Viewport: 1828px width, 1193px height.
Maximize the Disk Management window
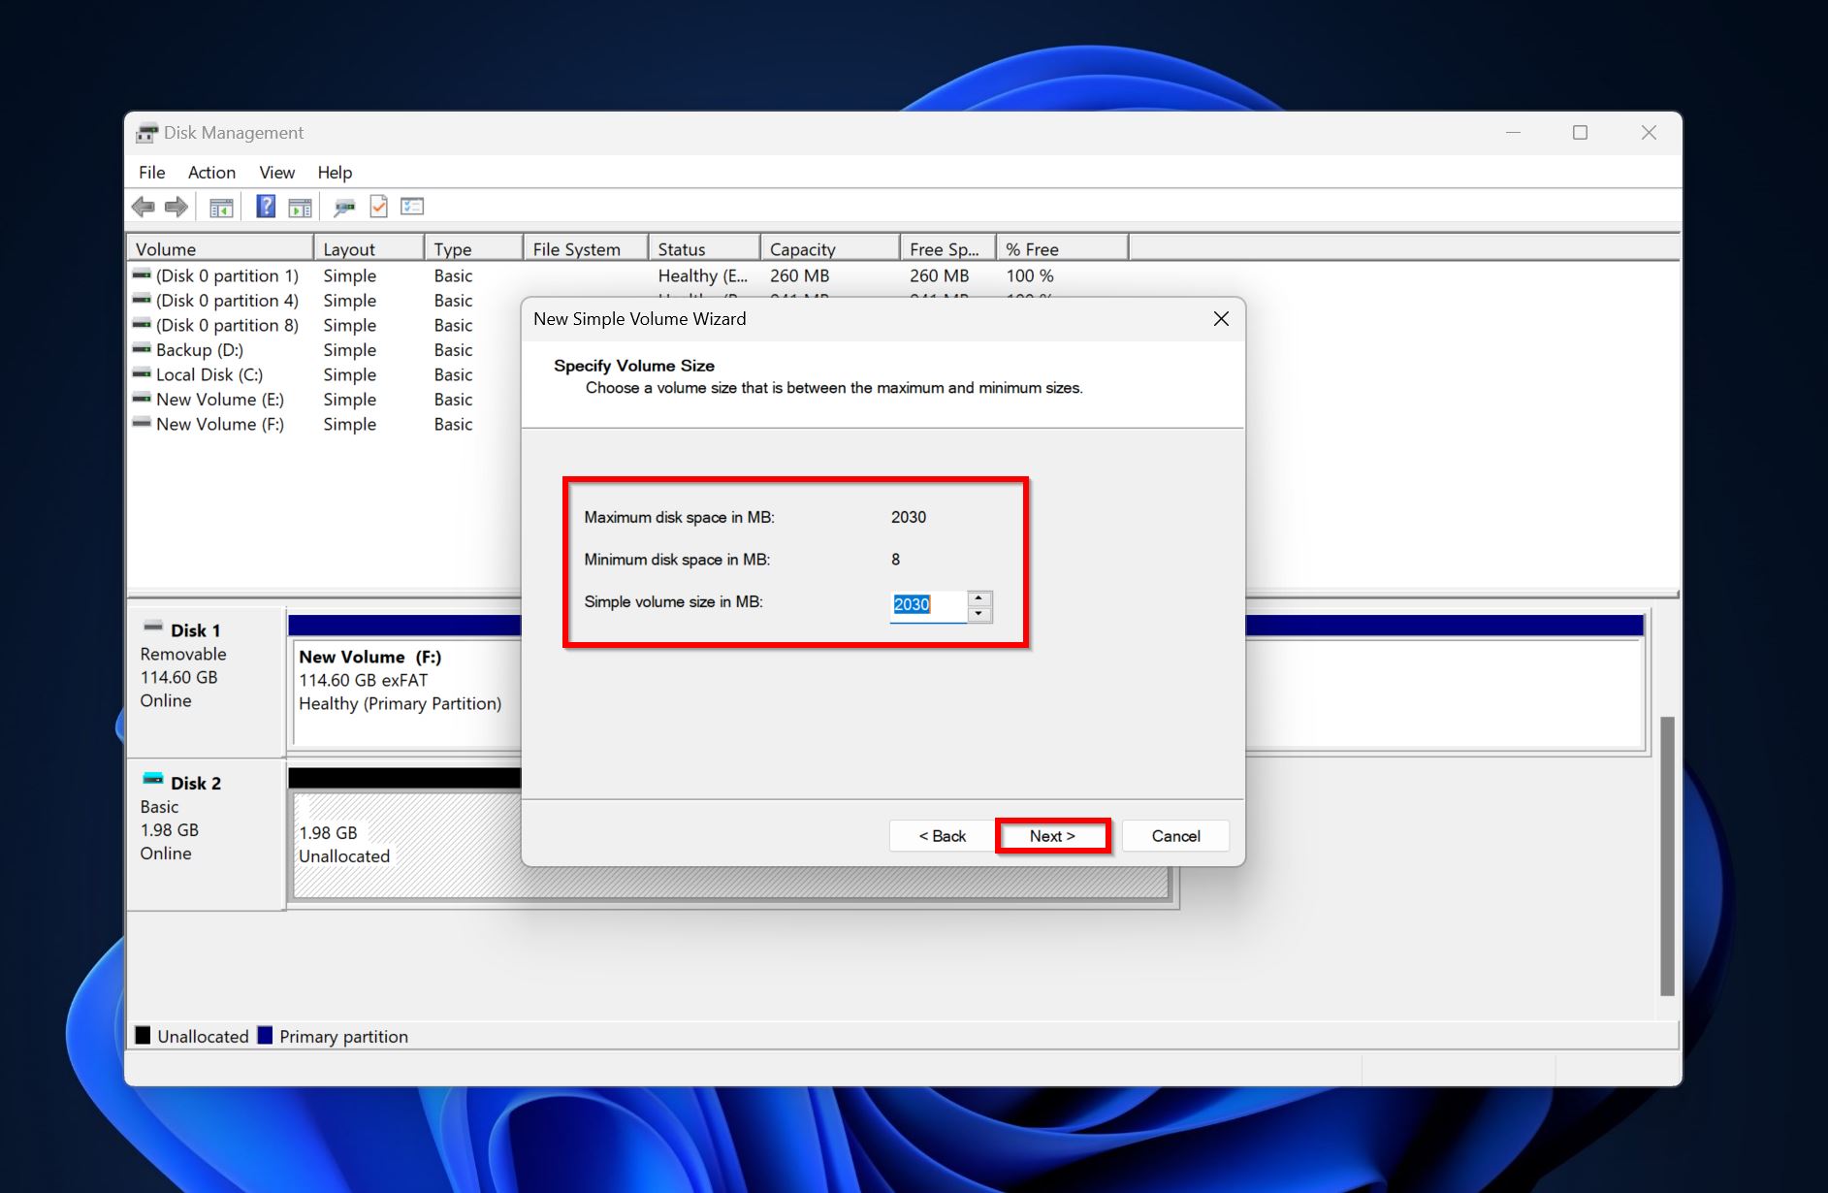click(x=1580, y=133)
